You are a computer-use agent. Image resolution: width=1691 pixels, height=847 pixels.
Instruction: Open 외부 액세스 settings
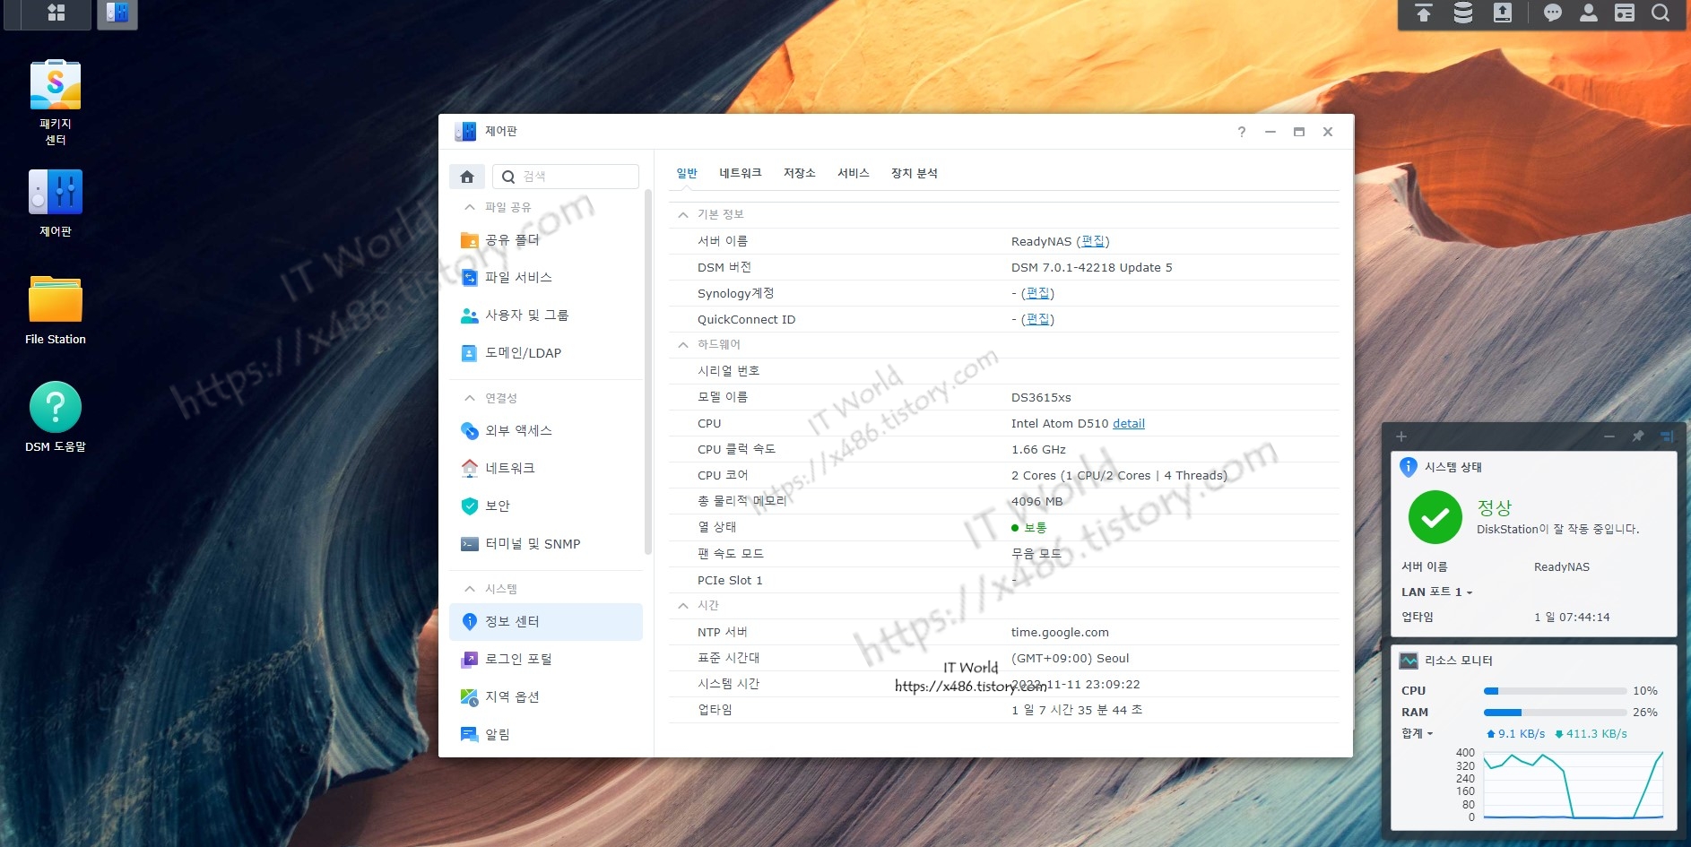546,431
